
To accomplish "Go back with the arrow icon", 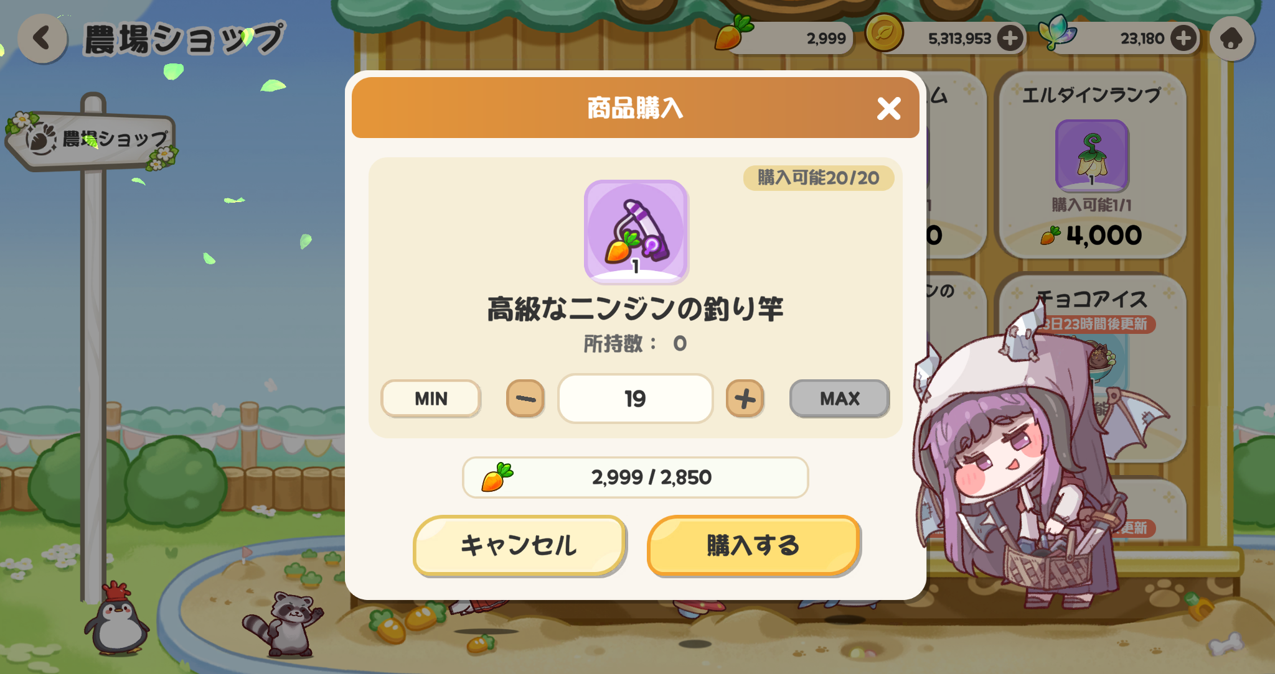I will tap(42, 39).
